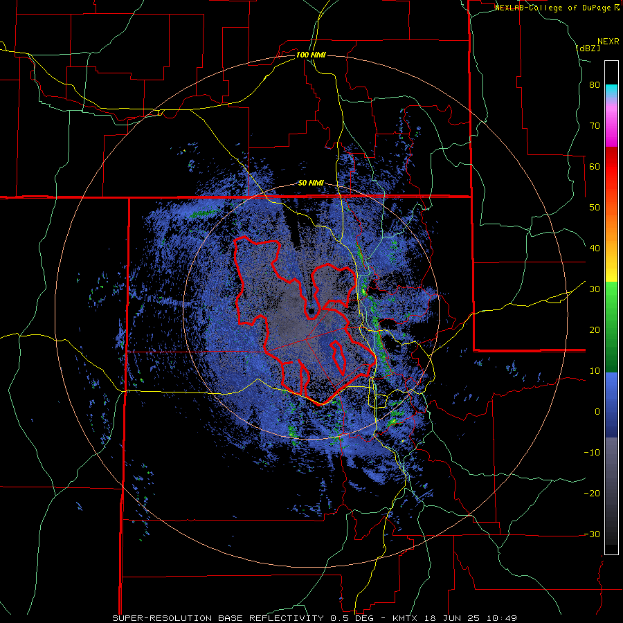Click the 80 value on the dBZ scale
The width and height of the screenshot is (623, 623).
click(x=595, y=84)
